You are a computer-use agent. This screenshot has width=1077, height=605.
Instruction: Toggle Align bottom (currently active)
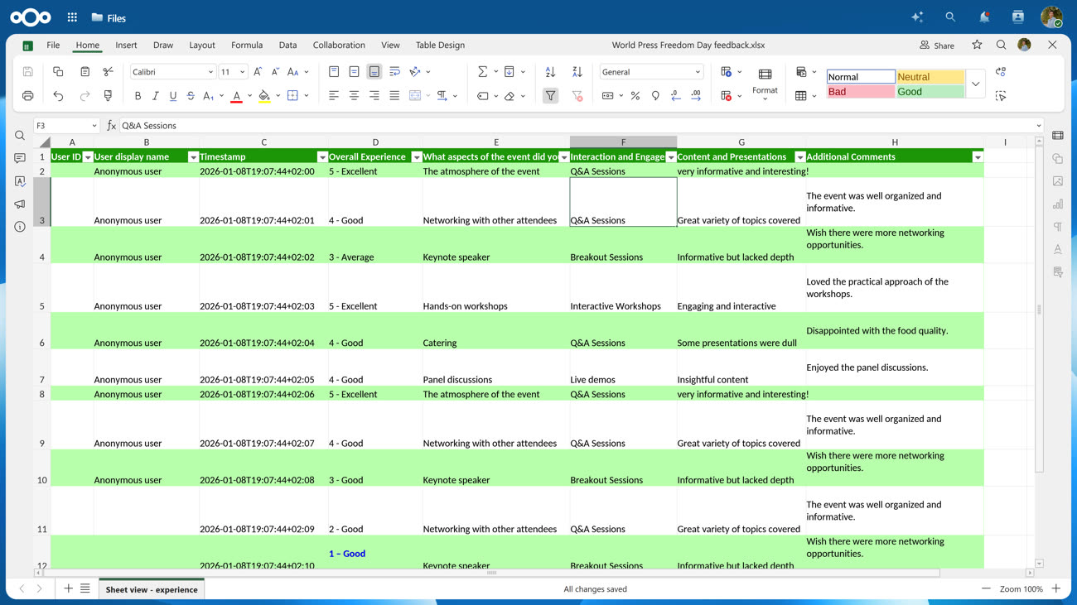pos(374,72)
